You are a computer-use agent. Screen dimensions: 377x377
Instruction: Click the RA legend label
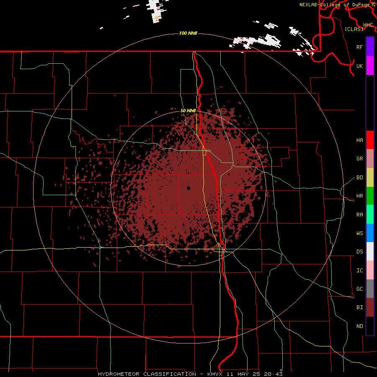359,214
